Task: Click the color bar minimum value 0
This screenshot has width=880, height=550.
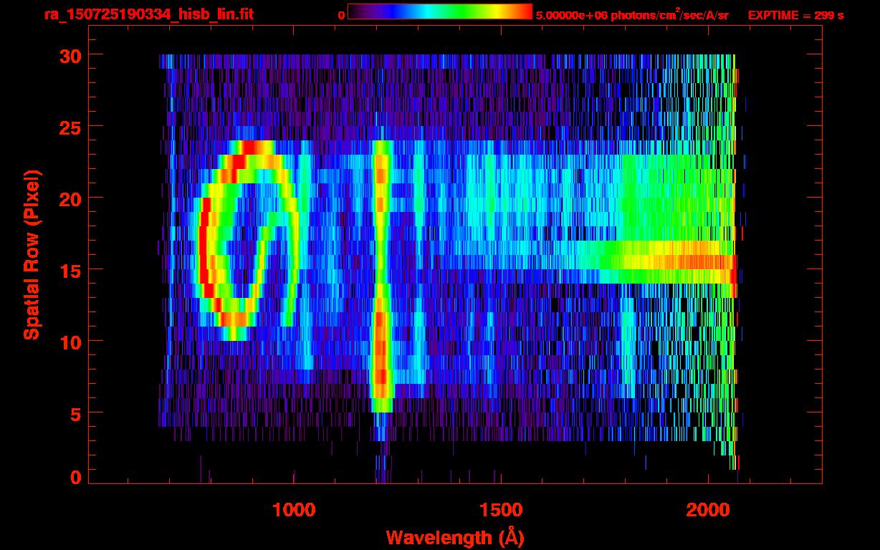Action: [x=341, y=15]
